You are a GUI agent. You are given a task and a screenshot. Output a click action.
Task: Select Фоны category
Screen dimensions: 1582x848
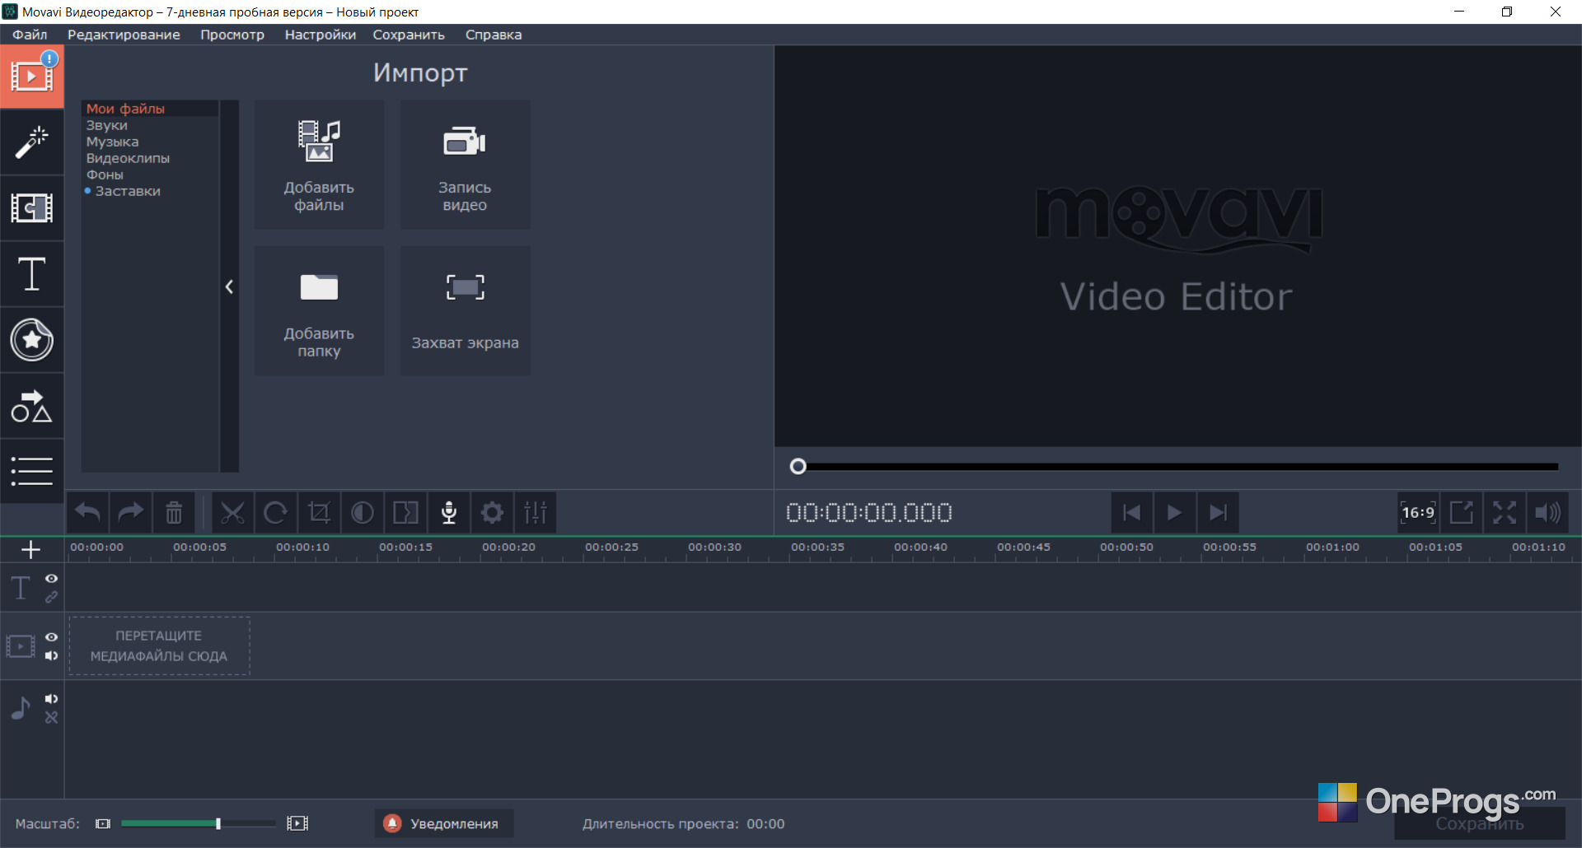coord(105,175)
